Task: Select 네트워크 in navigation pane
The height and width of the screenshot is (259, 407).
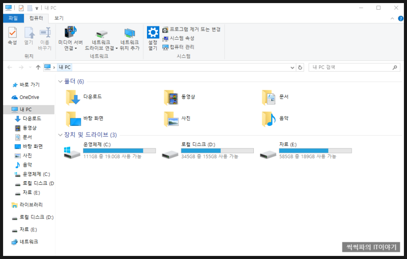Action: 25,242
